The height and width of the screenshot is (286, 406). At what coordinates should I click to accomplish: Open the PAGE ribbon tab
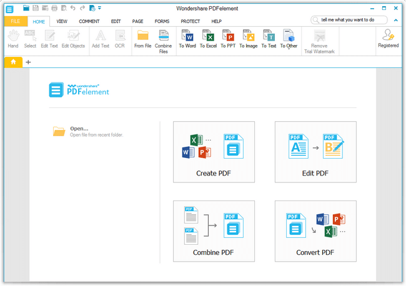tap(137, 21)
